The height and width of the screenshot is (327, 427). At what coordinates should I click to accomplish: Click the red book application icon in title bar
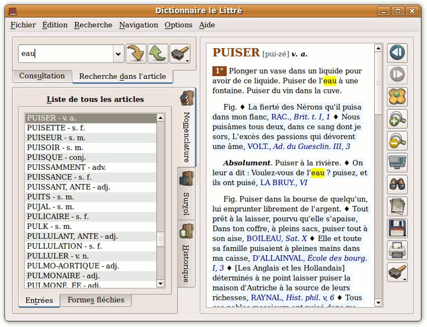click(x=13, y=11)
